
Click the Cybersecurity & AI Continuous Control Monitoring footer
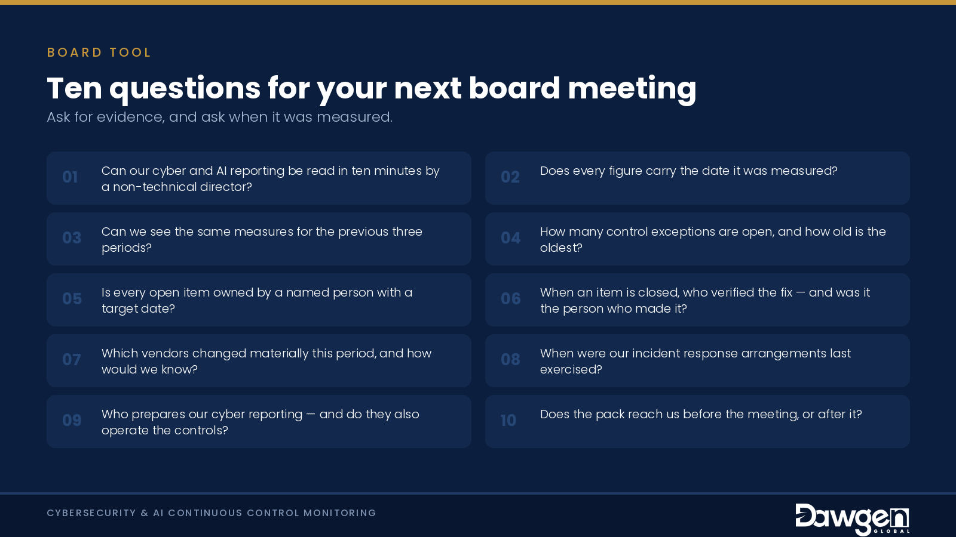pos(212,513)
